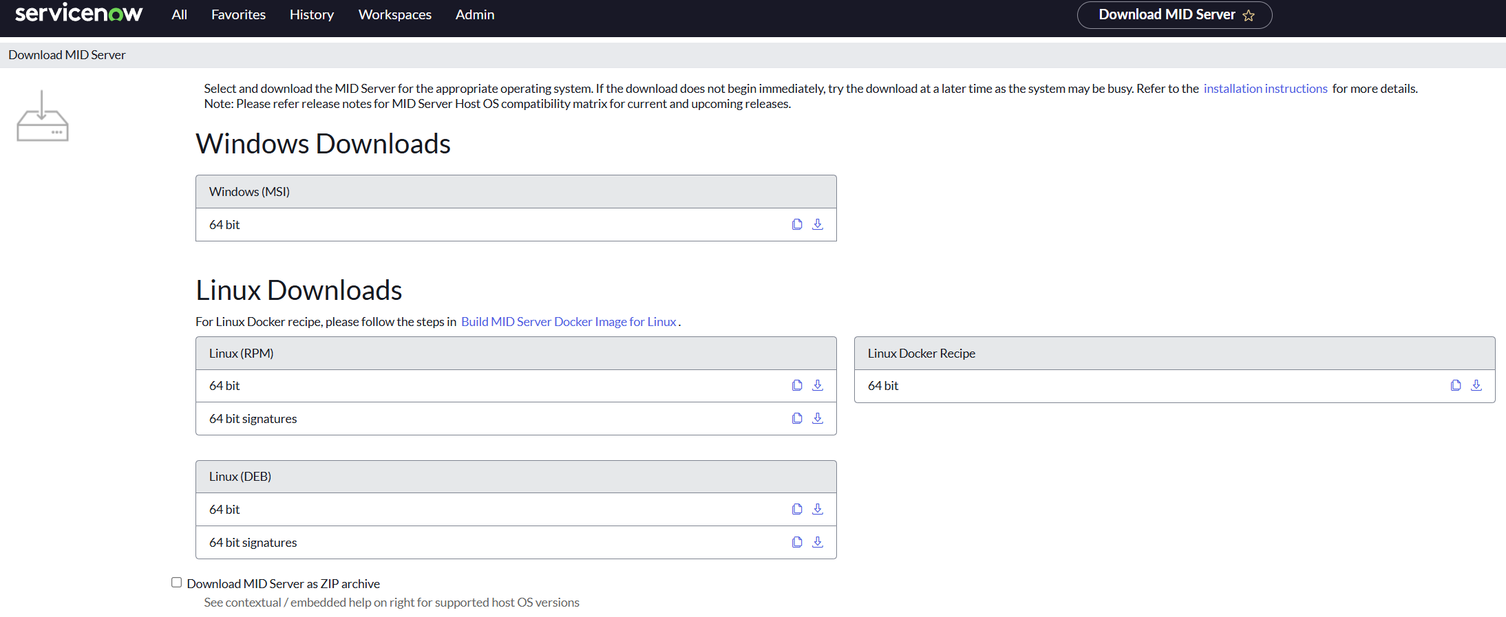
Task: Click the Linux Downloads heading
Action: coord(299,290)
